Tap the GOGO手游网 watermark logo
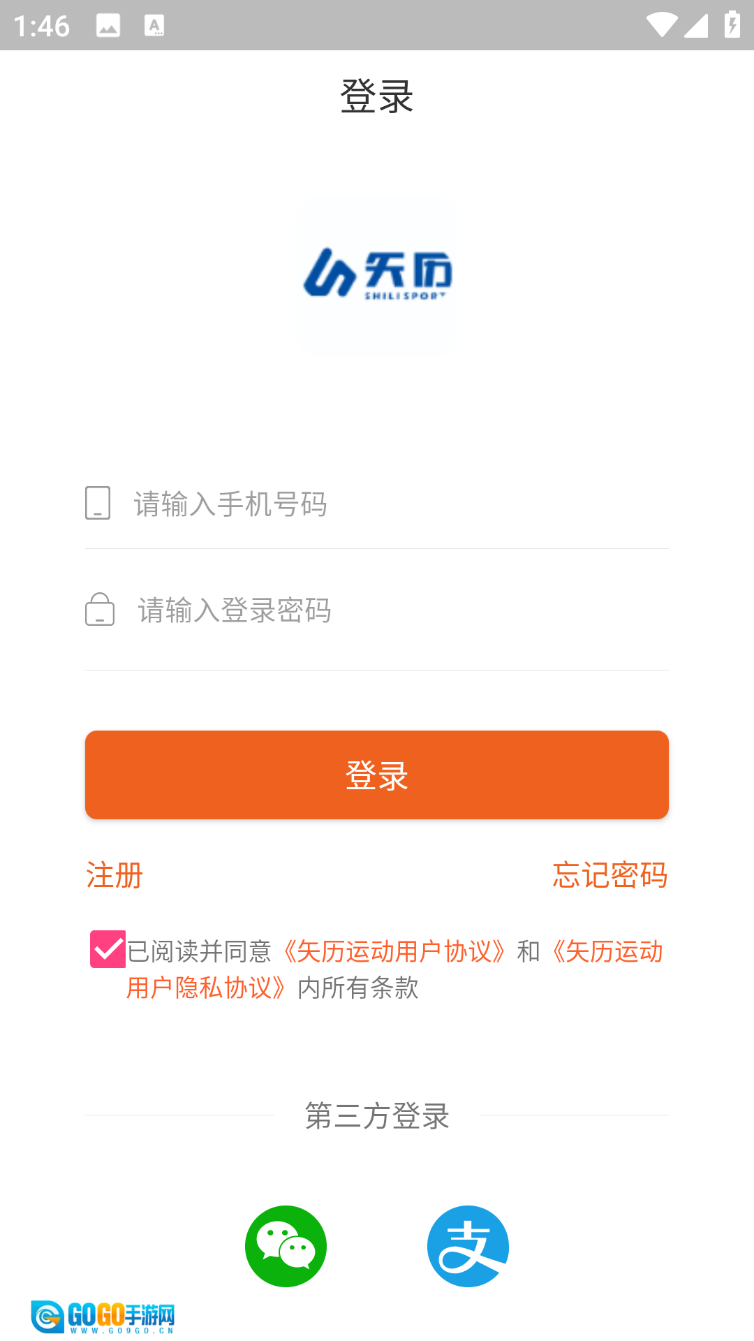Image resolution: width=754 pixels, height=1341 pixels. [x=103, y=1317]
